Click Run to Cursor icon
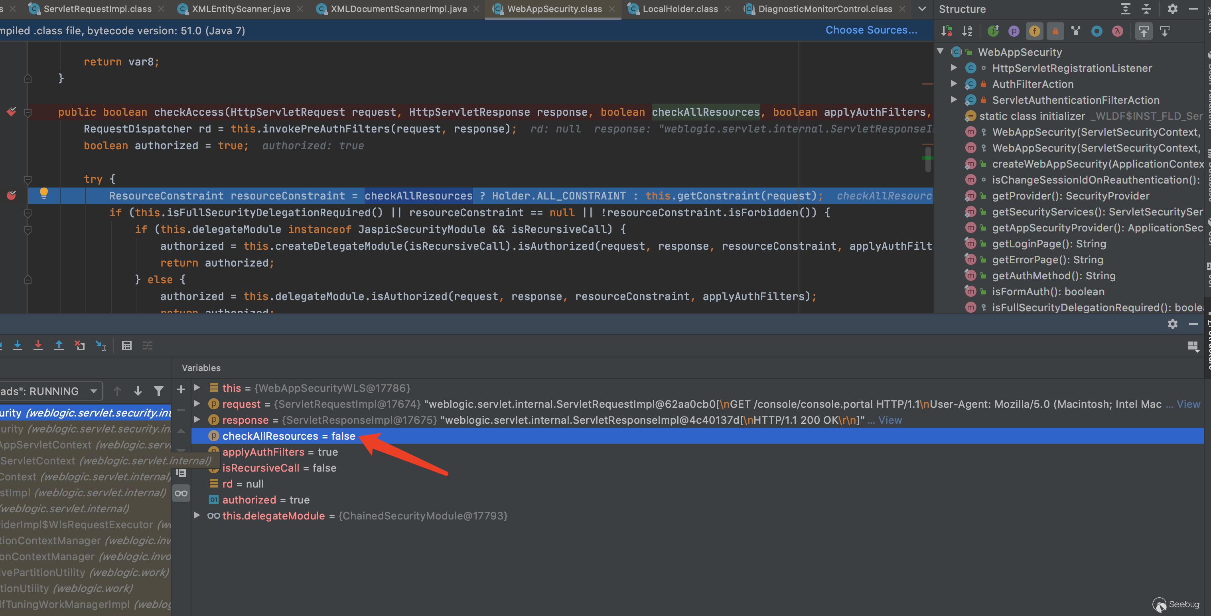Image resolution: width=1211 pixels, height=616 pixels. pos(101,346)
